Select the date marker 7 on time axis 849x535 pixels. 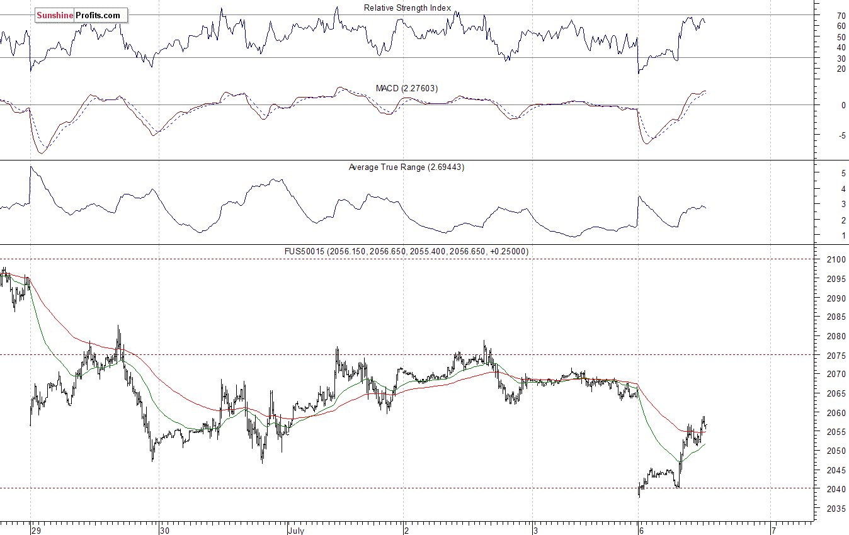tap(775, 531)
